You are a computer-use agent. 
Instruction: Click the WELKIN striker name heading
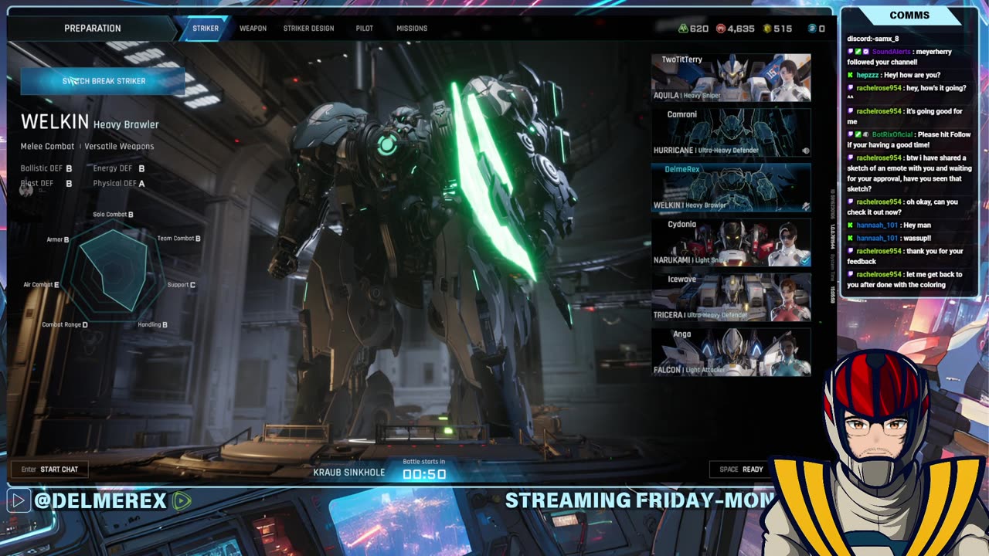click(x=55, y=122)
